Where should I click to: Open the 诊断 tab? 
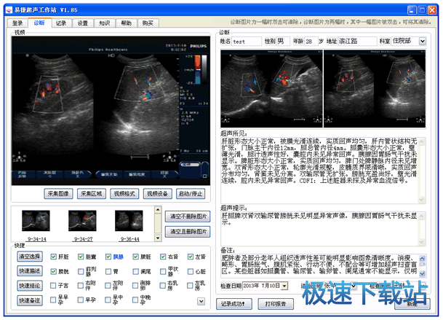[39, 23]
